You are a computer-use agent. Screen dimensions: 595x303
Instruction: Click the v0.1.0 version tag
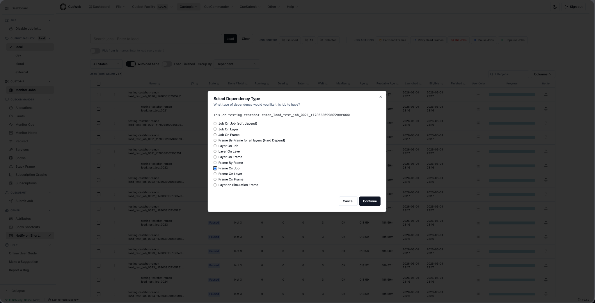point(583,300)
